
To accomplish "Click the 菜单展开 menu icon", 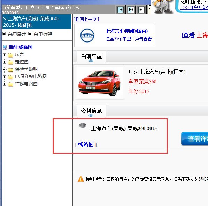I will pos(4,34).
